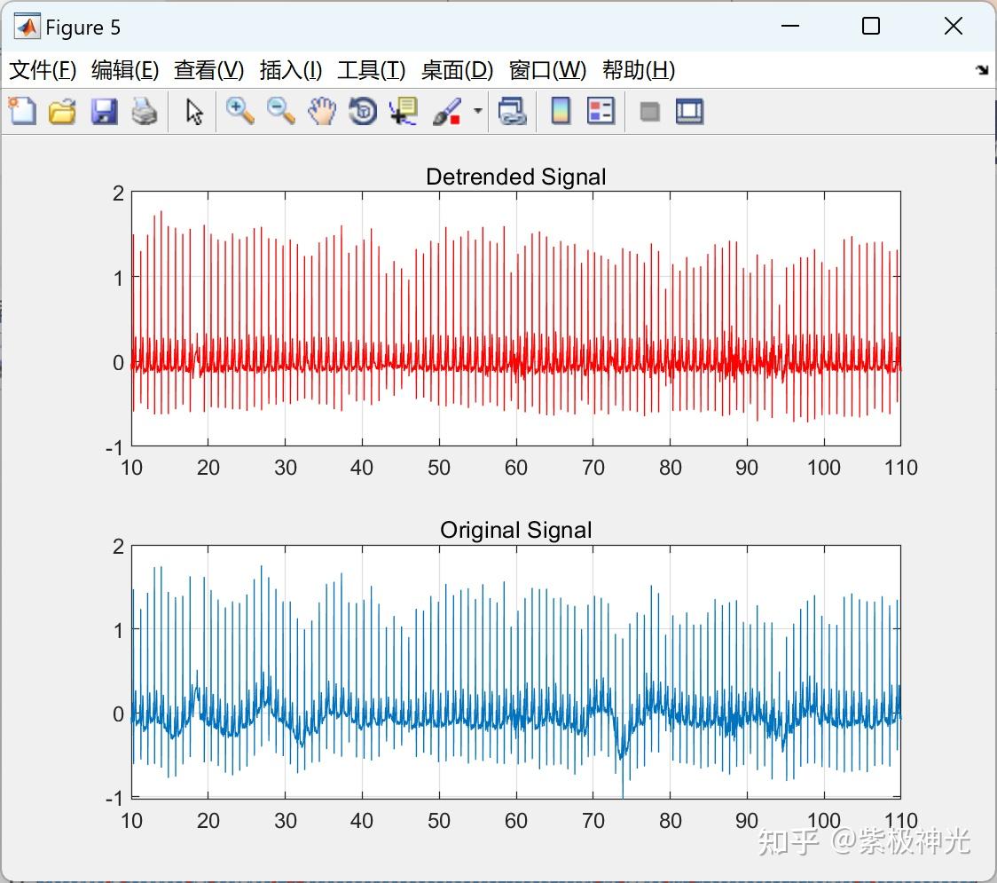Image resolution: width=997 pixels, height=883 pixels.
Task: Open the 工具(T) menu
Action: (371, 70)
